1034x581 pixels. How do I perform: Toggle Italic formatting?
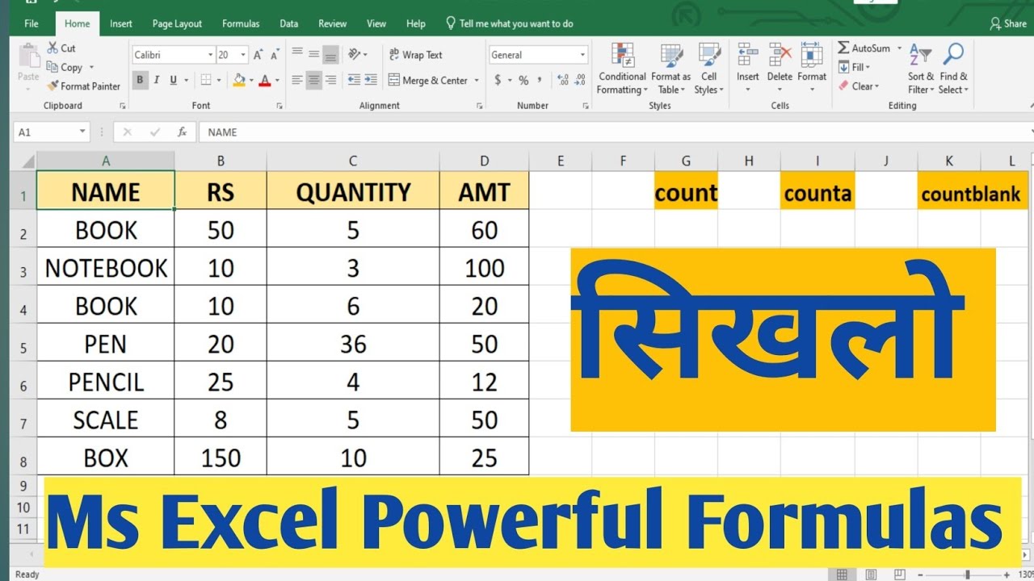pyautogui.click(x=156, y=80)
